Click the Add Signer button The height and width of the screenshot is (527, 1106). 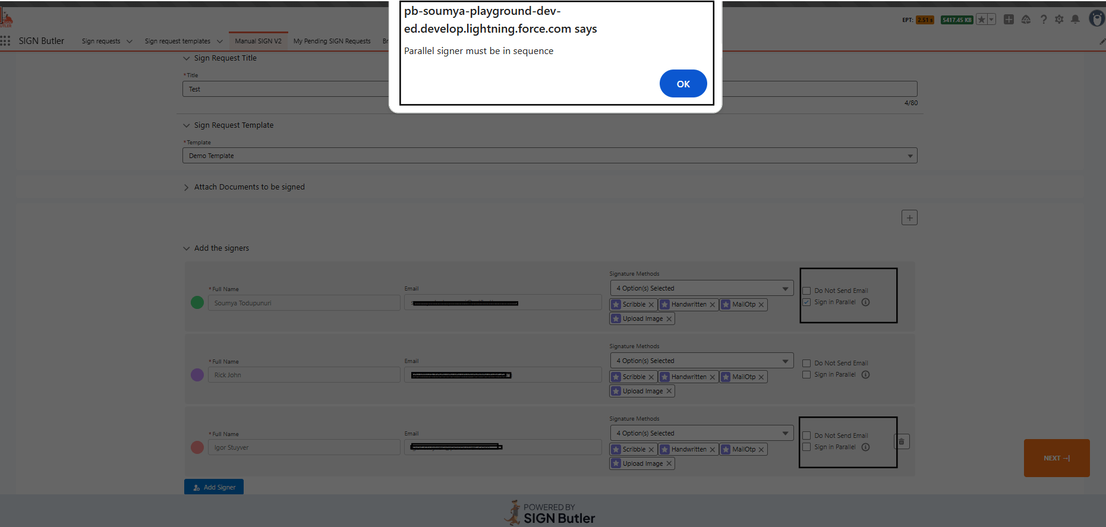[x=214, y=487]
